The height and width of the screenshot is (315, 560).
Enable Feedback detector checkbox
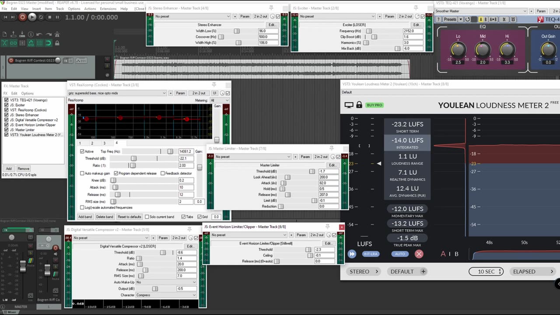tap(163, 173)
